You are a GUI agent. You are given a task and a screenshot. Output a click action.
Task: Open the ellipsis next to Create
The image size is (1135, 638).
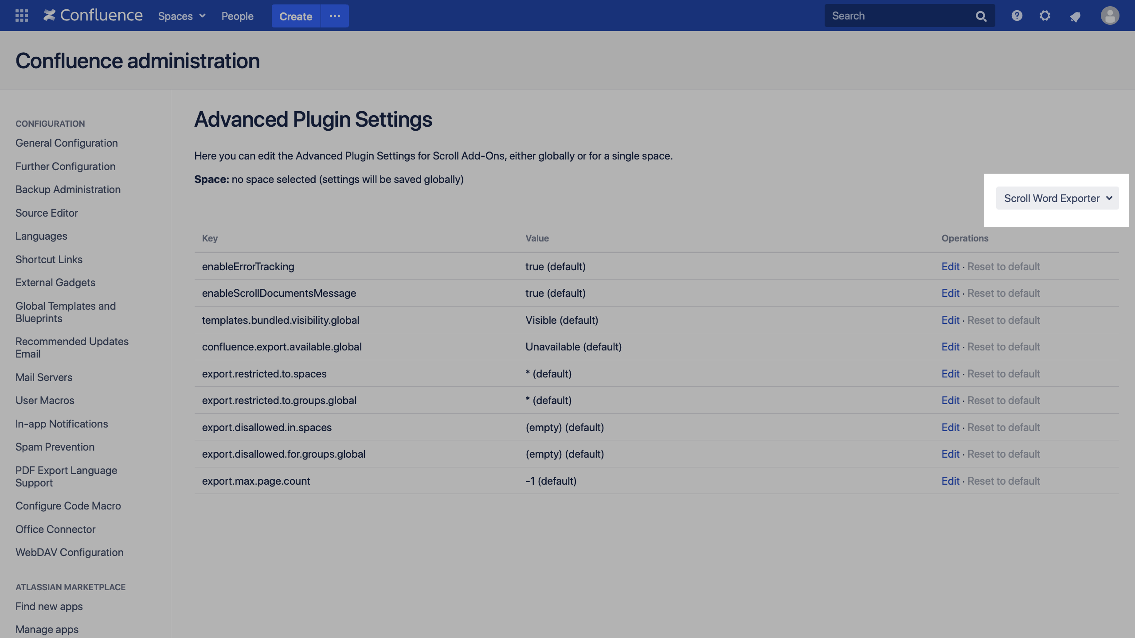tap(335, 16)
